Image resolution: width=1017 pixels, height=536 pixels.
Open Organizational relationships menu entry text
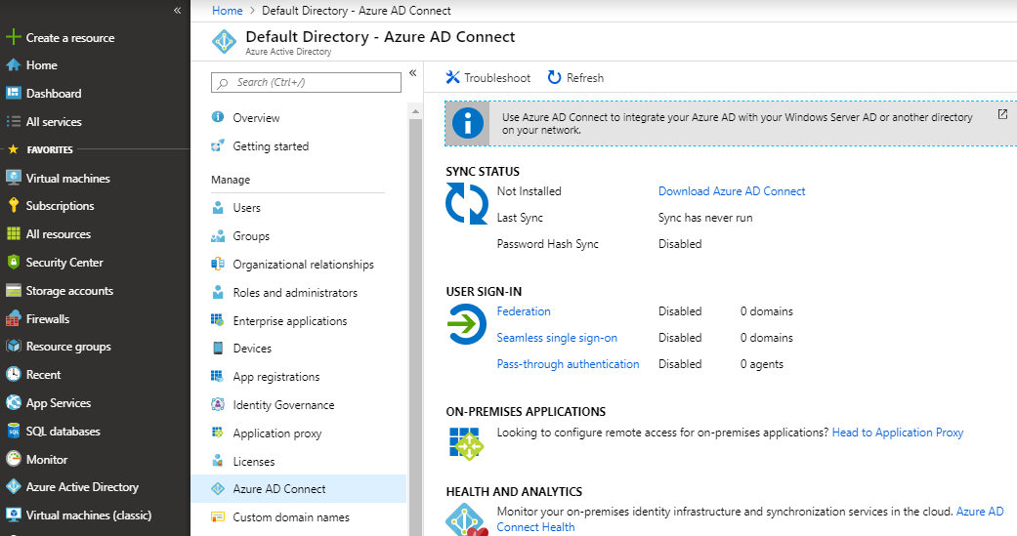pyautogui.click(x=304, y=265)
